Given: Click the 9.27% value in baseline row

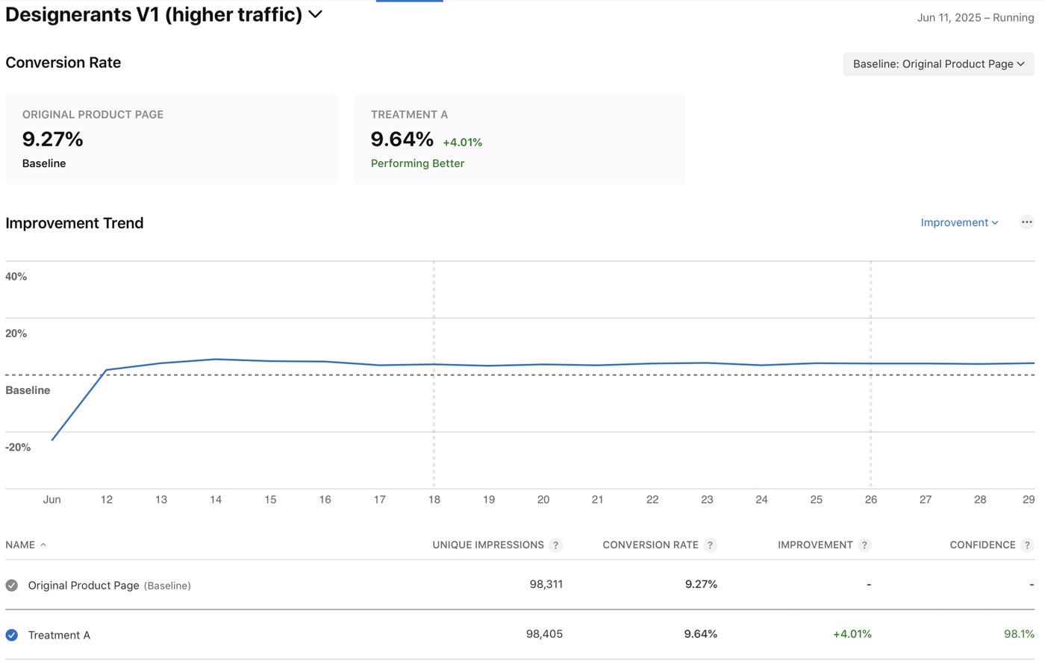Looking at the screenshot, I should coord(701,584).
